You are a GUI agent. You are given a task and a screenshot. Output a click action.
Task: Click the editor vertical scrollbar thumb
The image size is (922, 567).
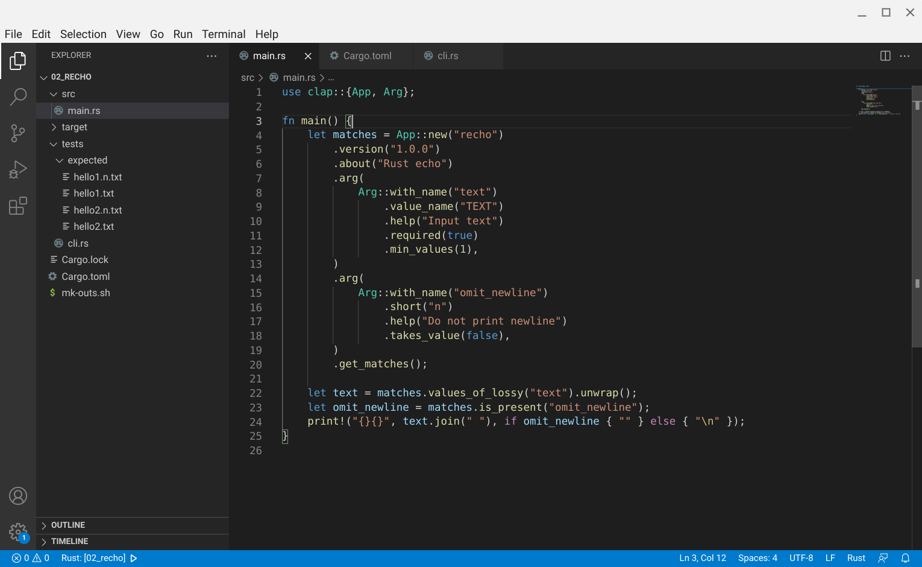[x=917, y=217]
